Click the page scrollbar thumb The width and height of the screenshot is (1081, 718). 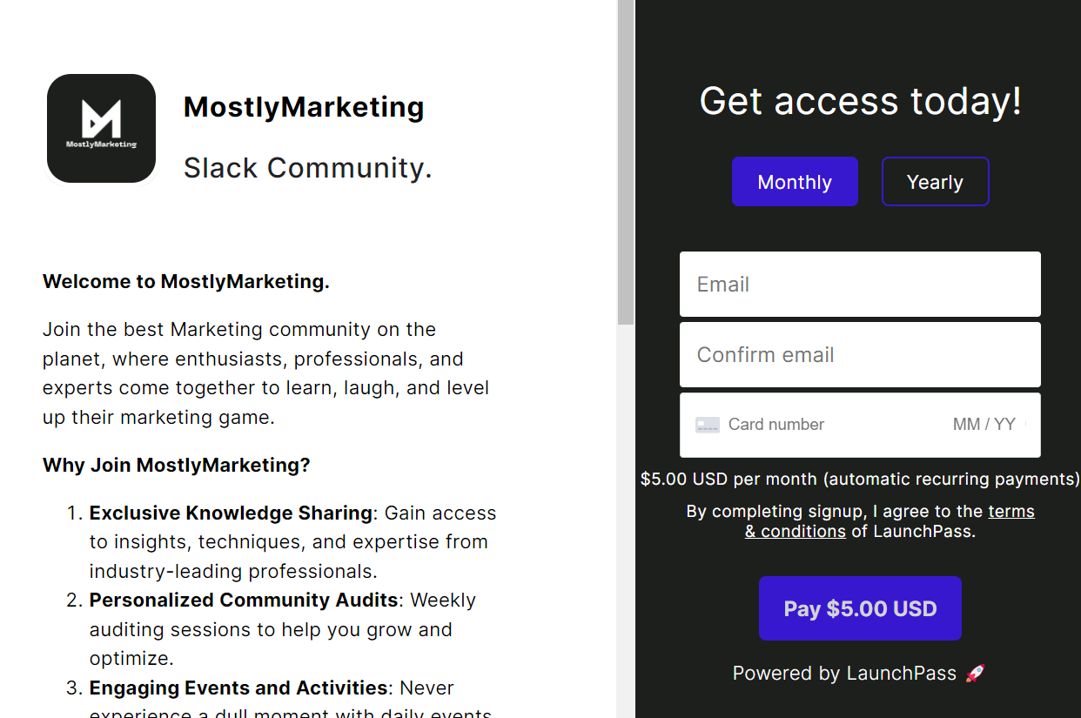626,162
